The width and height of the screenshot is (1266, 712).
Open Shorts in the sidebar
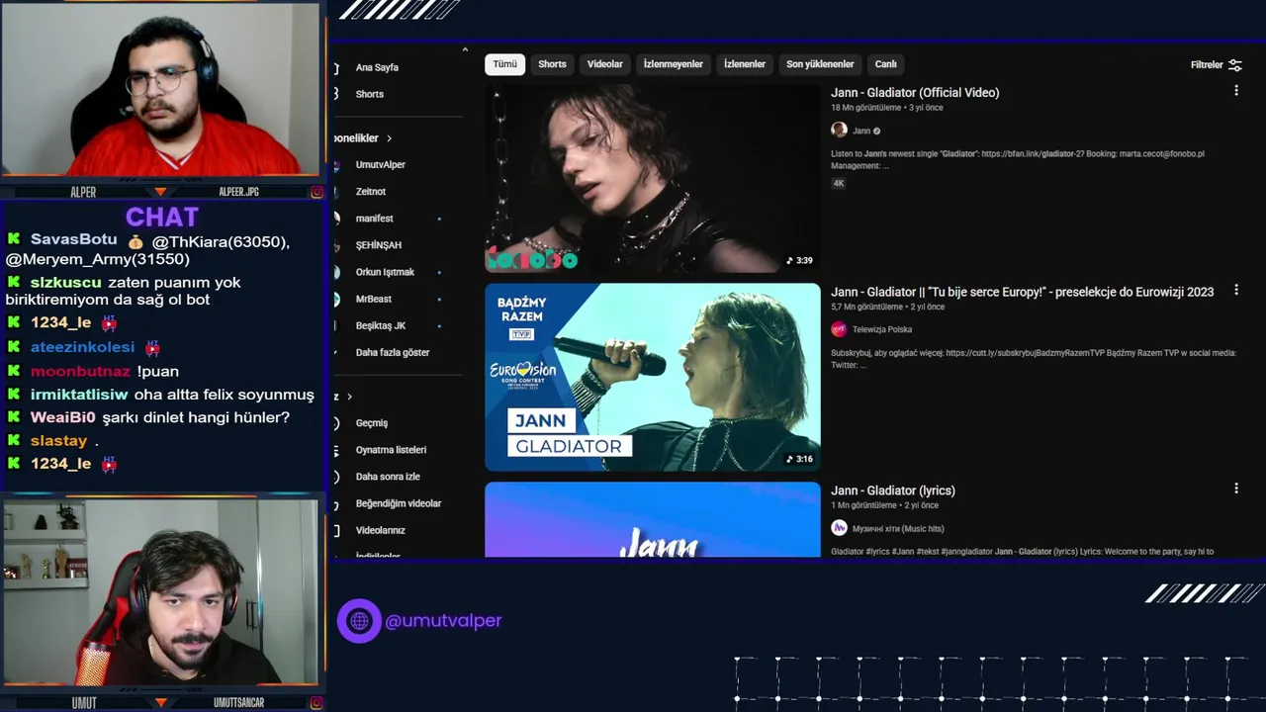tap(370, 94)
